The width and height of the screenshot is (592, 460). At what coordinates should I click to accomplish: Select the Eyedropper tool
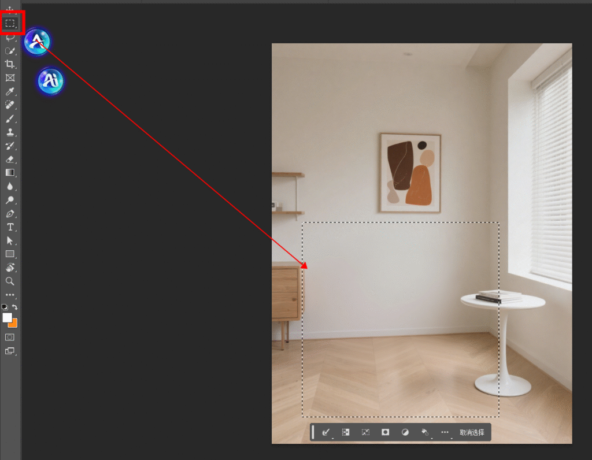pos(10,91)
